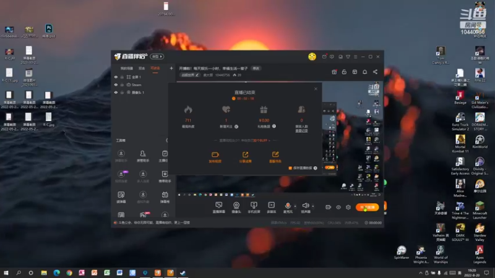Image resolution: width=495 pixels, height=278 pixels.
Task: Open the gift box icon with red dot
Action: pos(334,72)
